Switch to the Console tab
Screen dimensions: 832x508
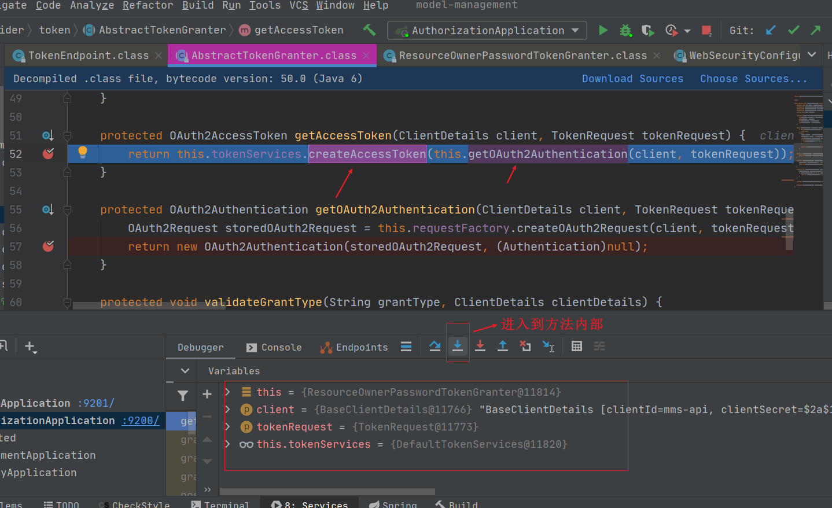[x=274, y=347]
